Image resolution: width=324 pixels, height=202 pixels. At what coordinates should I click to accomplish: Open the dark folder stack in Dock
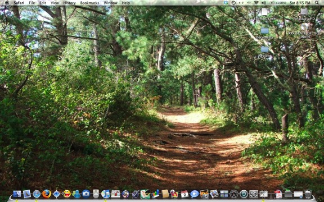(288, 194)
